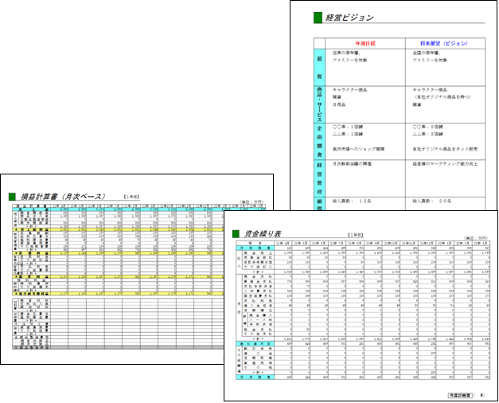Viewport: 499px width, 403px height.
Task: Select 21年 4月 column header in 資金繰り表
Action: coord(283,244)
